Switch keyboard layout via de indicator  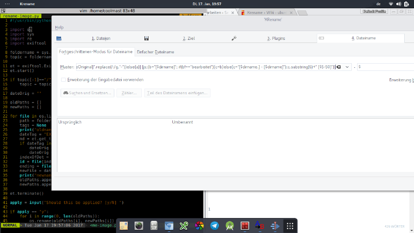pyautogui.click(x=378, y=4)
